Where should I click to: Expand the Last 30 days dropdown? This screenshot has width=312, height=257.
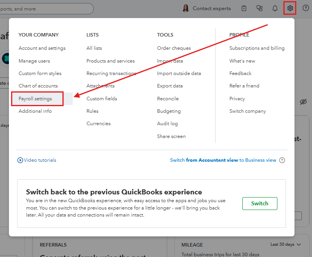[x=285, y=244]
